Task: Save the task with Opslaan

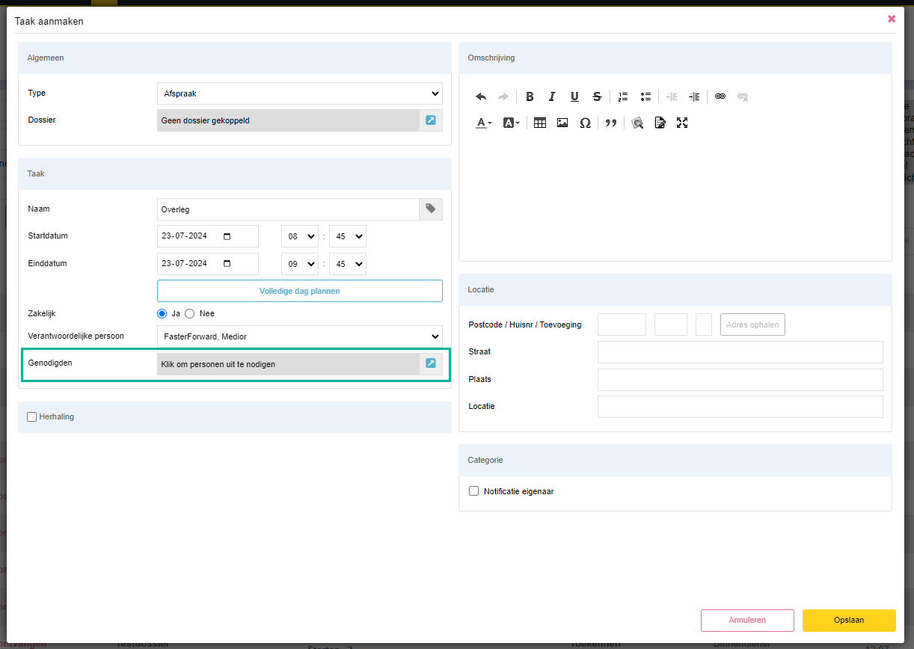Action: pos(849,621)
